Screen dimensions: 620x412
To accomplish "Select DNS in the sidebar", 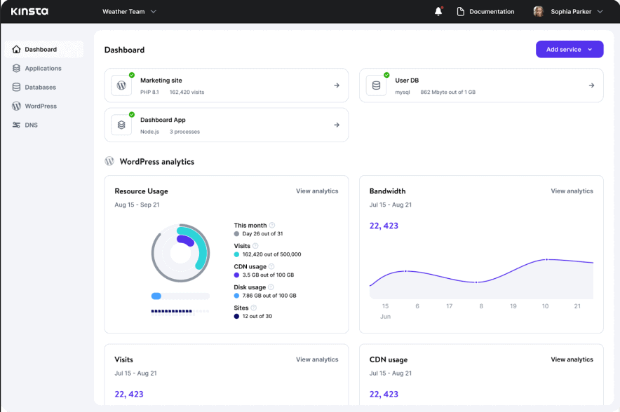I will tap(33, 125).
